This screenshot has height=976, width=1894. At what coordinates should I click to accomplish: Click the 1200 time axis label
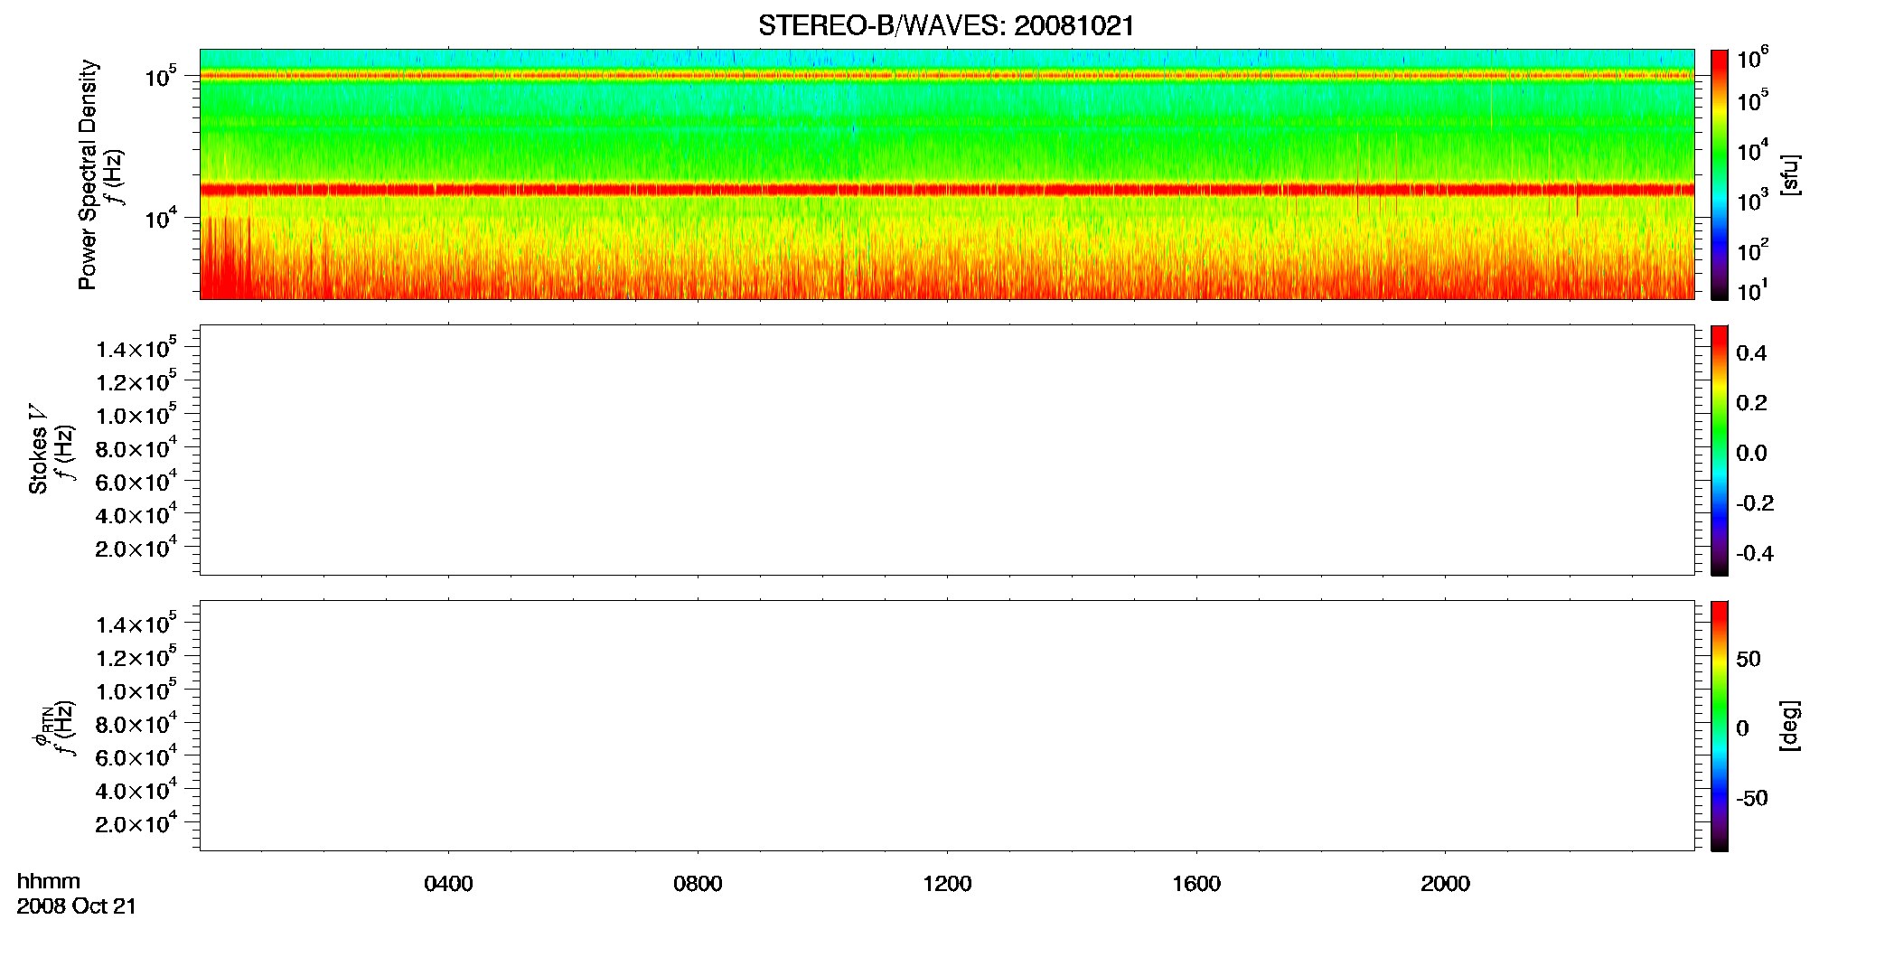click(947, 884)
